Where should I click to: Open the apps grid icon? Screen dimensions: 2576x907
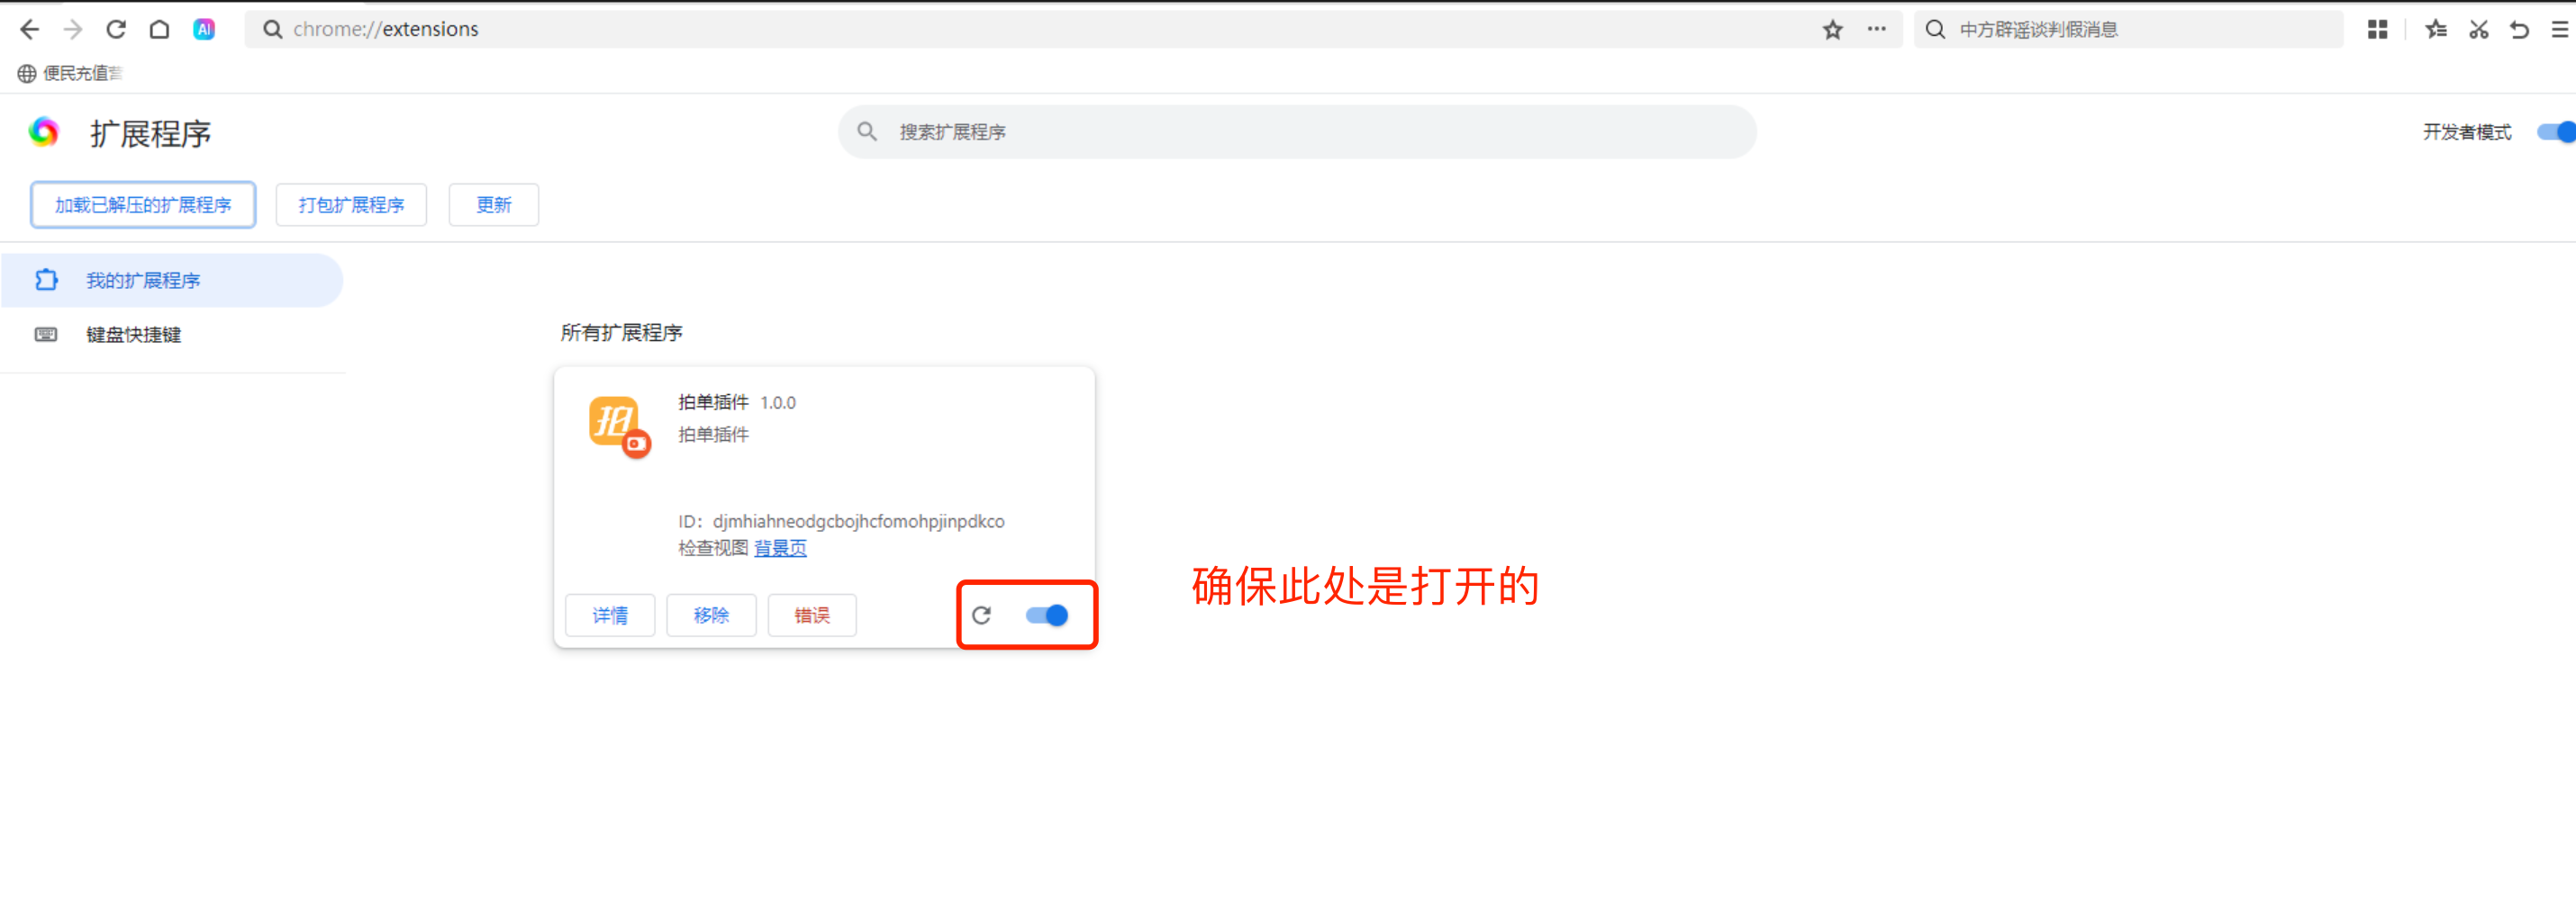pyautogui.click(x=2377, y=29)
